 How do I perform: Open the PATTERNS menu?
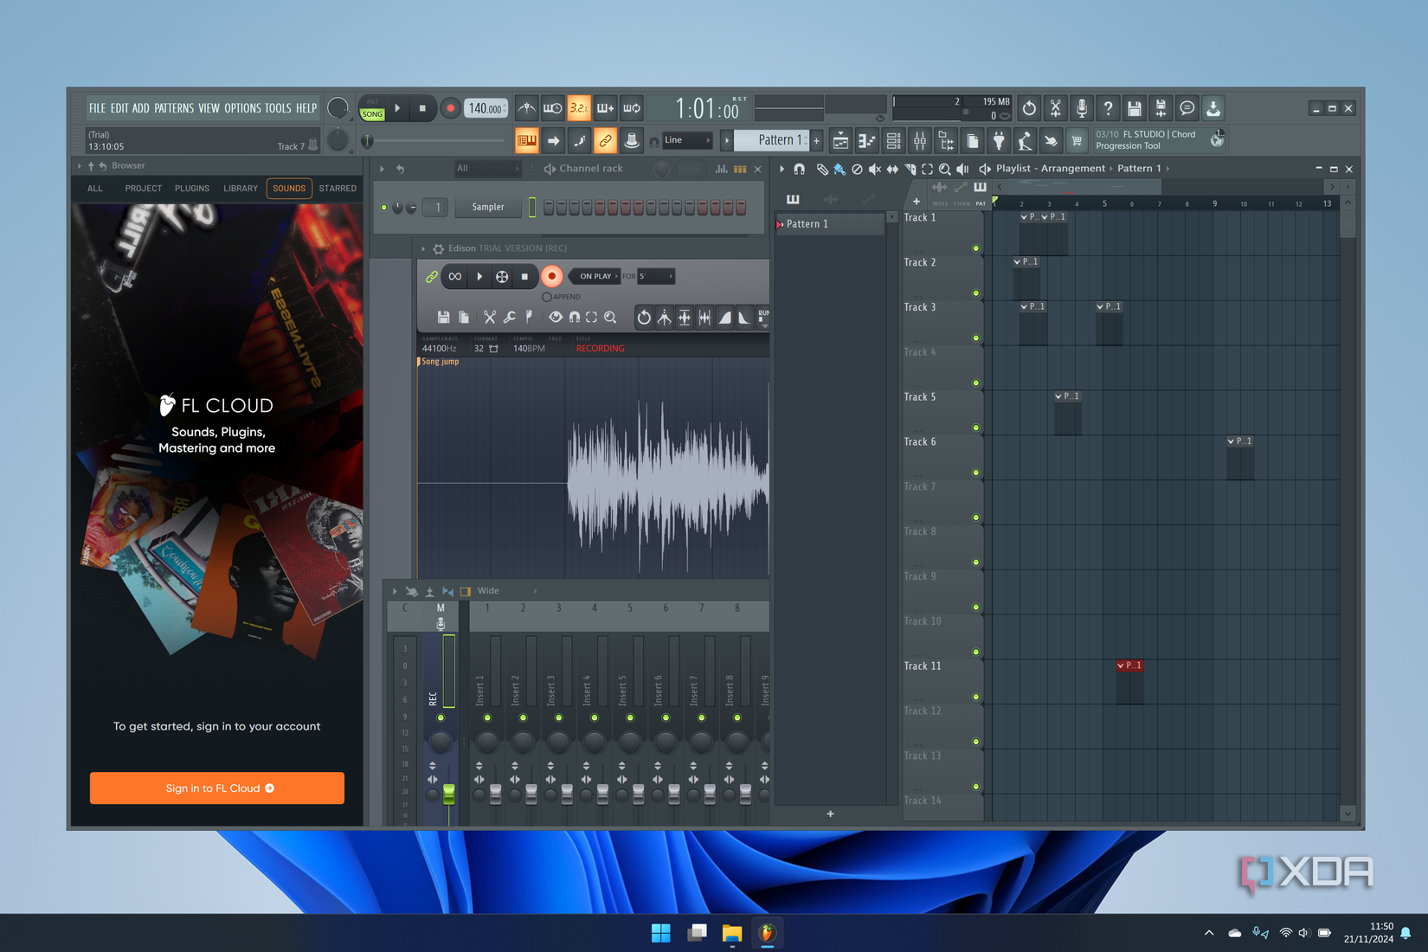(174, 108)
